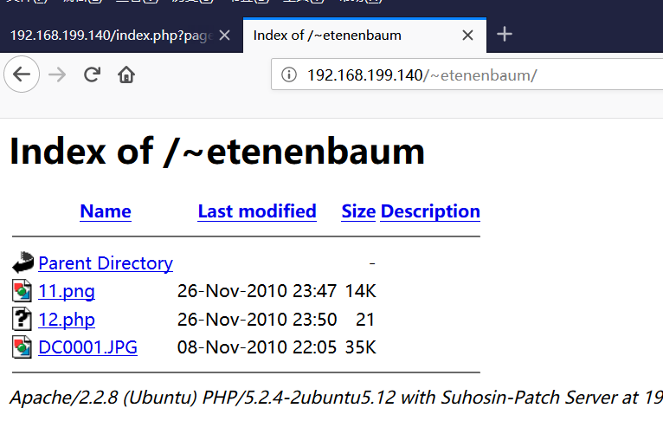Click the Parent Directory back-arrow icon
Viewport: 663px width, 434px height.
(23, 262)
